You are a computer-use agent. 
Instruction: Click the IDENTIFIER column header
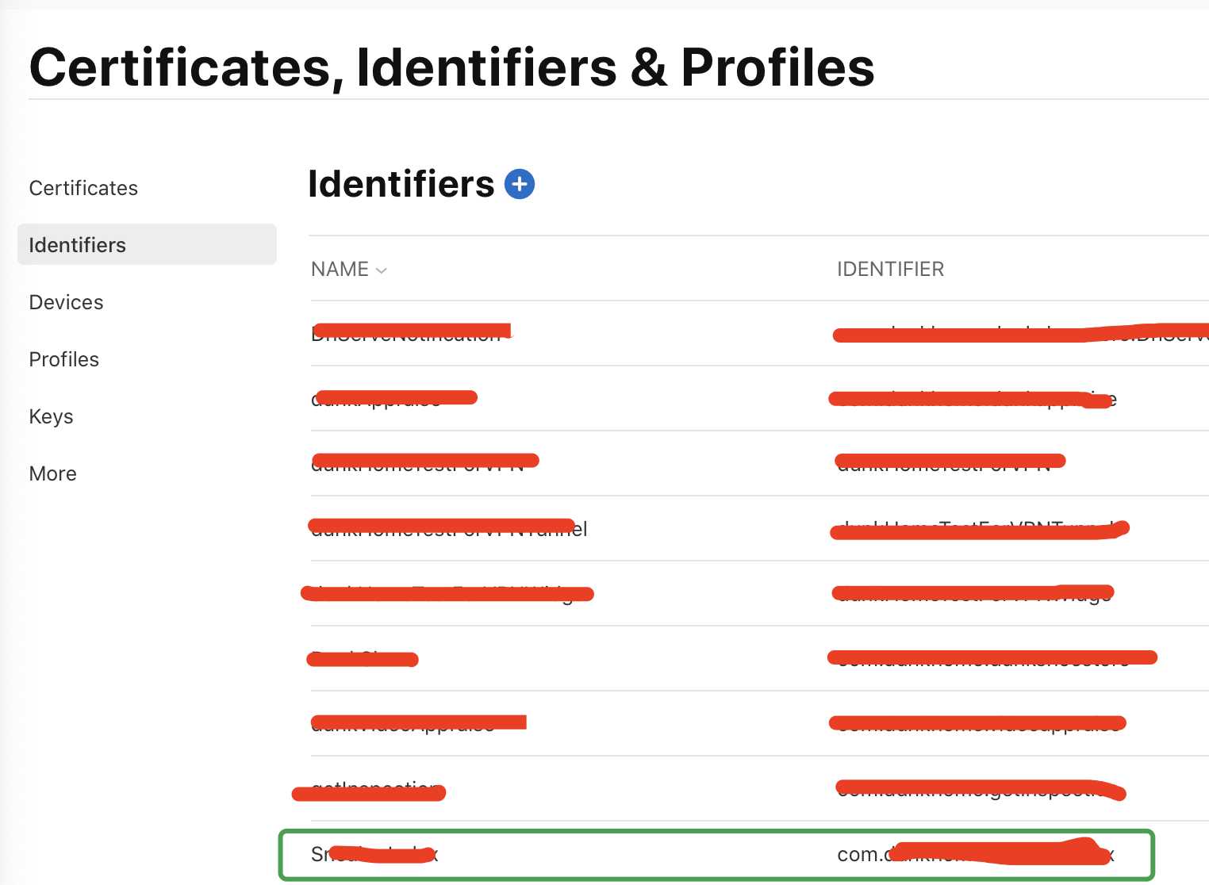(x=890, y=270)
